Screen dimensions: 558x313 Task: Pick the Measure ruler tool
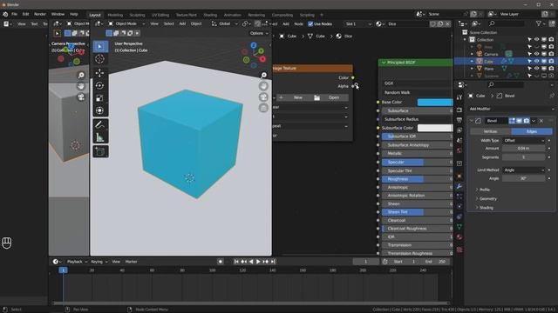[100, 137]
